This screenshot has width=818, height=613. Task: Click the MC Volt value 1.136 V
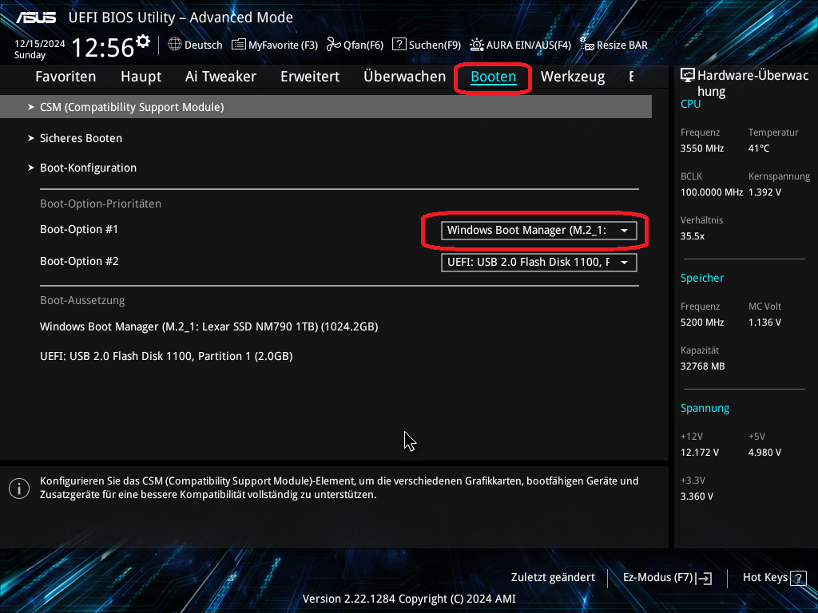(764, 322)
